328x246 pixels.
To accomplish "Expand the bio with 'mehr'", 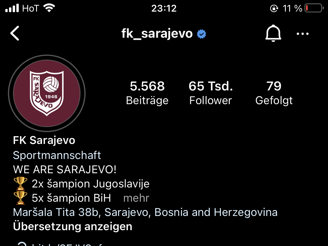I will [x=136, y=198].
